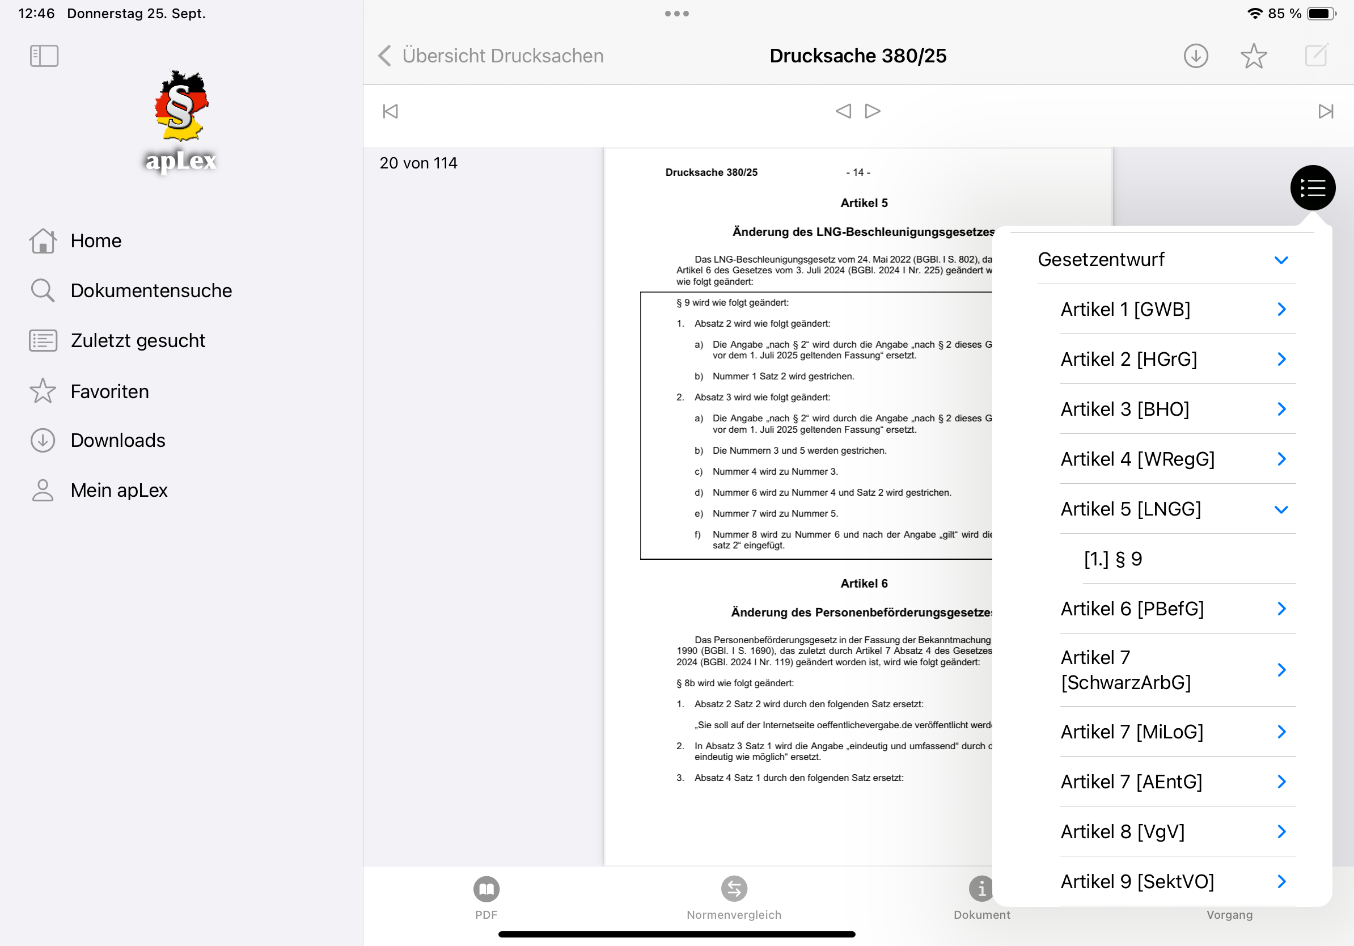The width and height of the screenshot is (1354, 946).
Task: Switch to the PDF tab
Action: (486, 897)
